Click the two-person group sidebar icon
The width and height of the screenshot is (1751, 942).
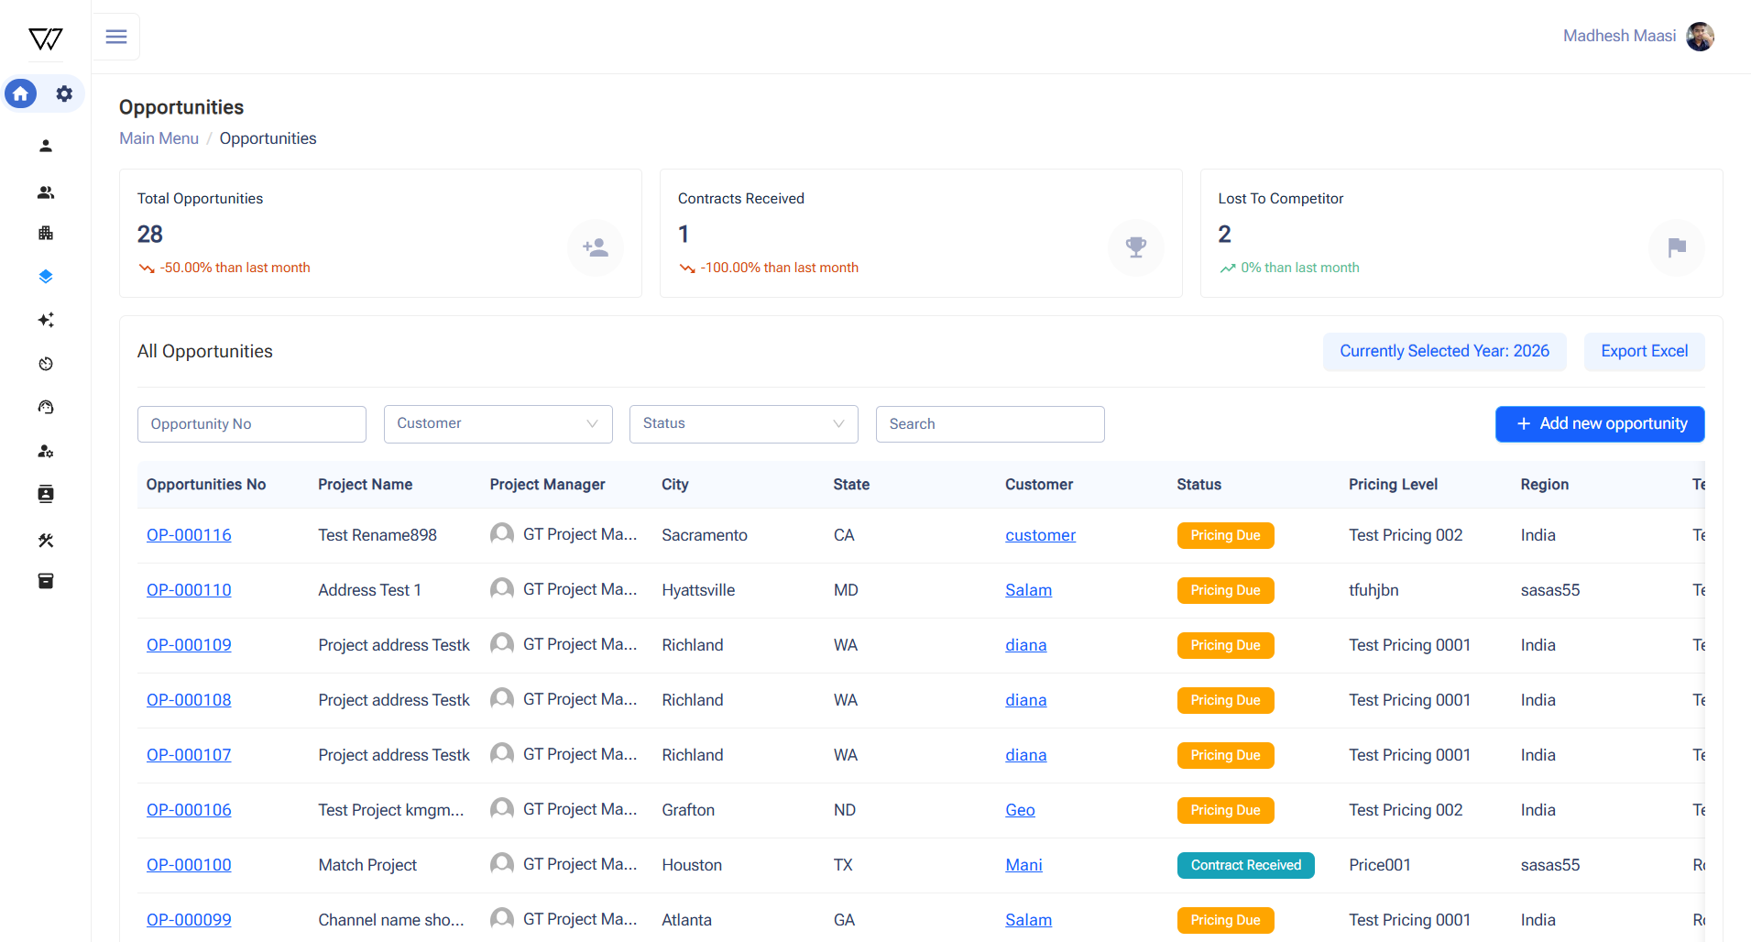[46, 192]
